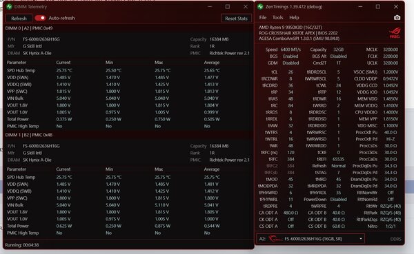Image resolution: width=414 pixels, height=254 pixels.
Task: Click the MEM VDD value 1.4850V
Action: (x=391, y=99)
